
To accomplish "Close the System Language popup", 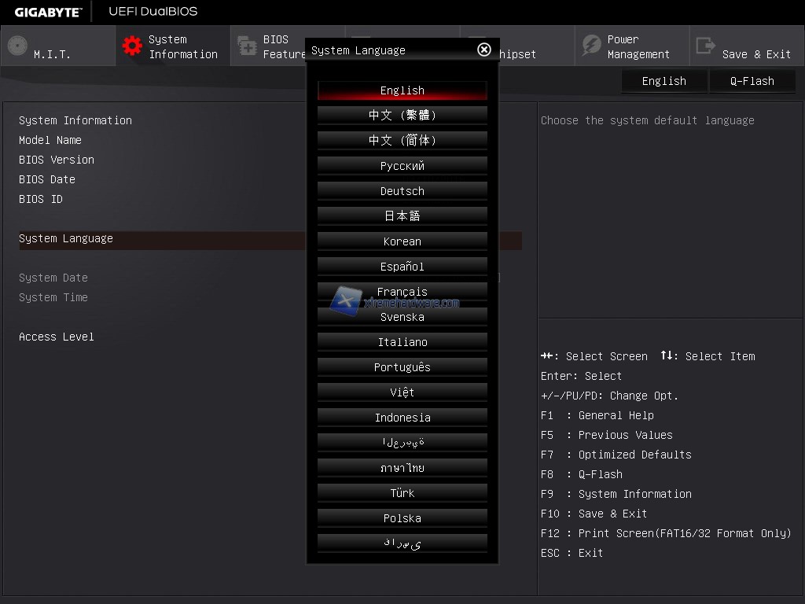I will pos(484,50).
